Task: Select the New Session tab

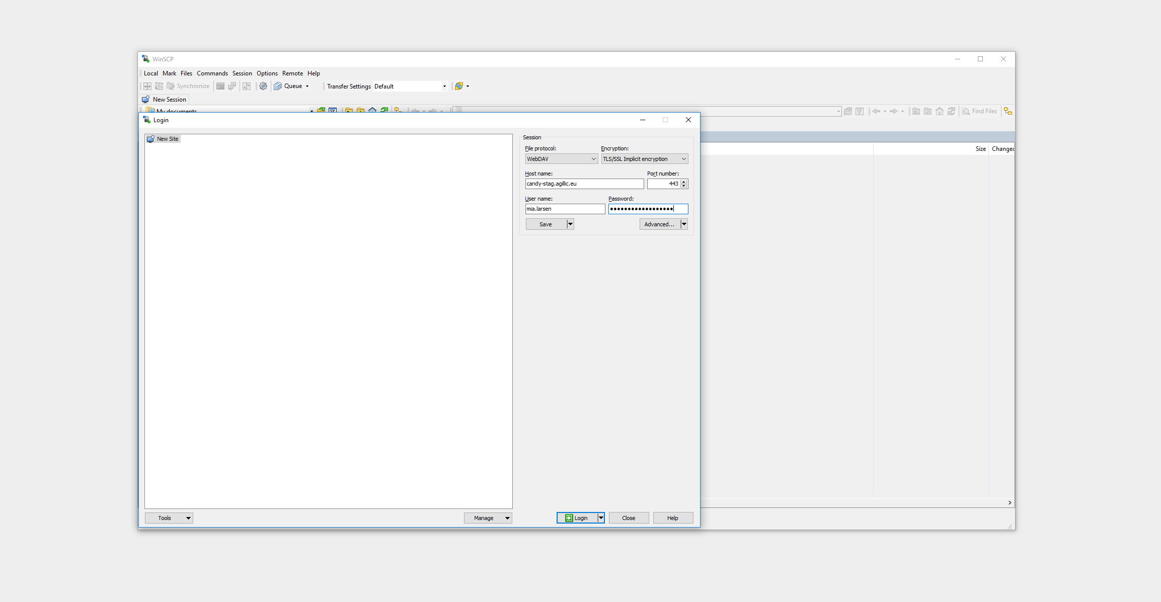Action: click(165, 100)
